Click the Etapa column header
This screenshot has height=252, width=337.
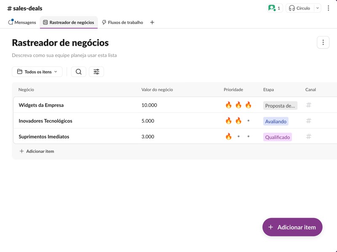[x=268, y=89]
